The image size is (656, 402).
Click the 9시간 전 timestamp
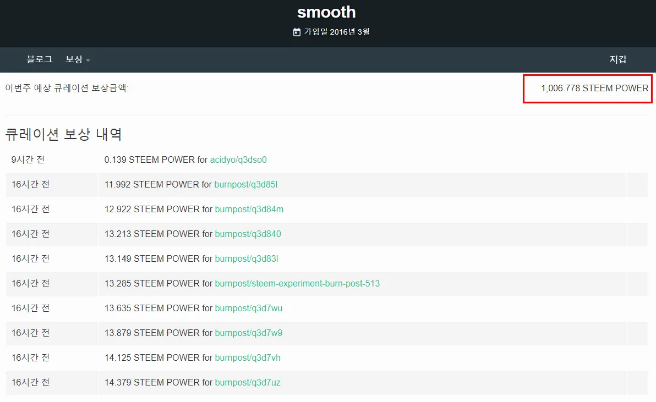(28, 159)
